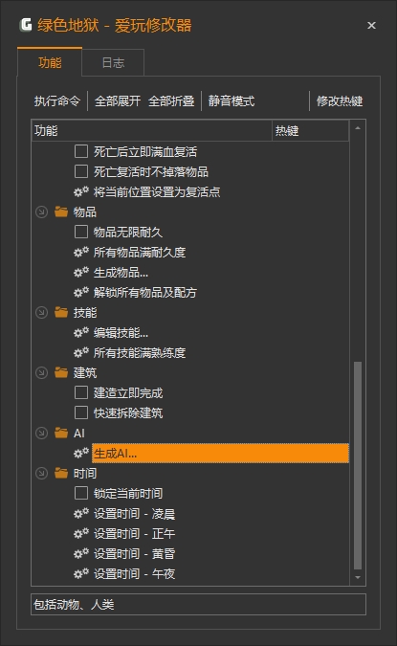The height and width of the screenshot is (646, 397).
Task: Click gear icon for 编辑技能...
Action: pos(81,332)
